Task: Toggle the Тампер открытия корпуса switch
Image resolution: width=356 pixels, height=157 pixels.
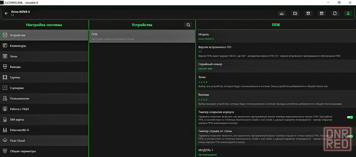Action: [350, 117]
